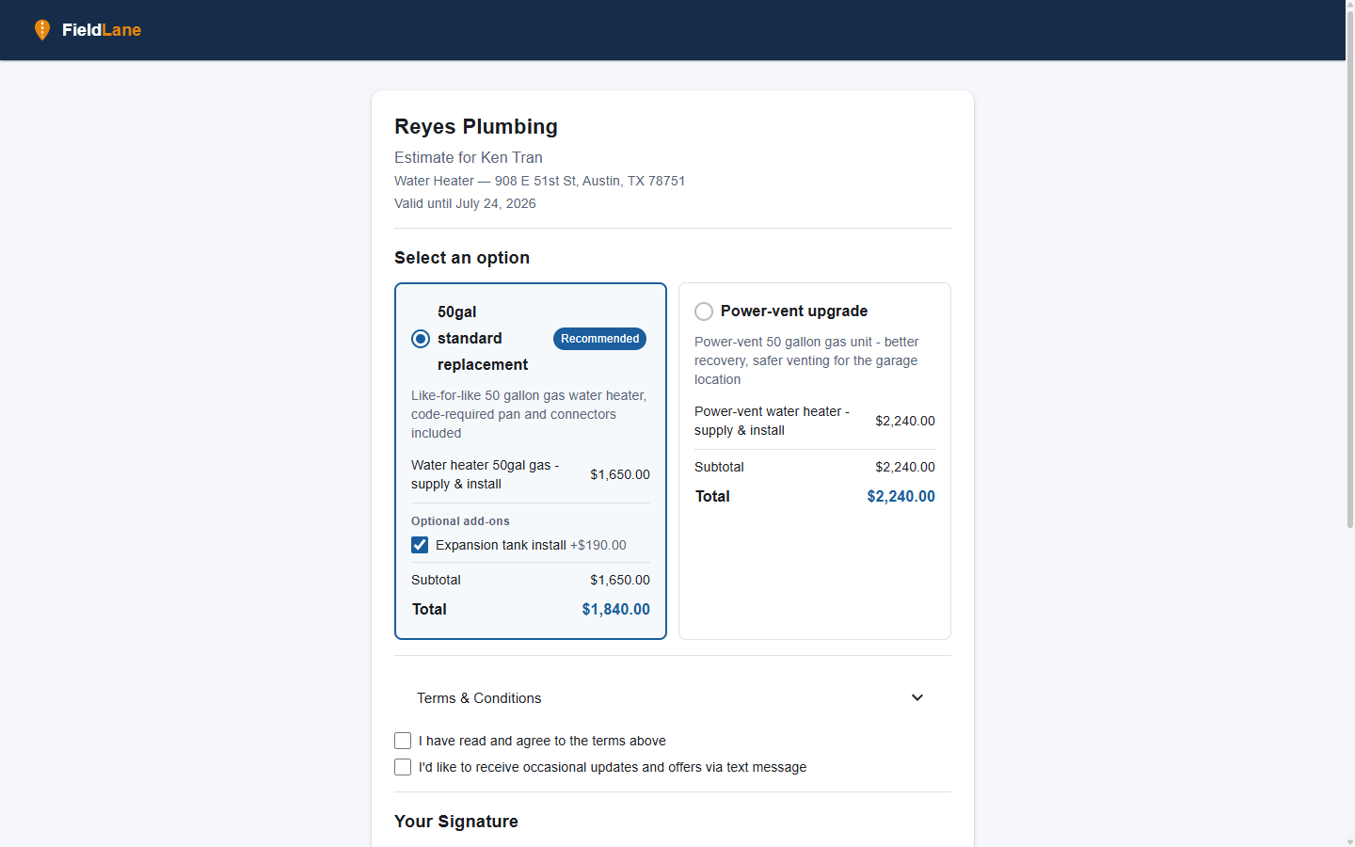The image size is (1355, 847).
Task: Click Estimate for Ken Tran text
Action: [x=469, y=158]
